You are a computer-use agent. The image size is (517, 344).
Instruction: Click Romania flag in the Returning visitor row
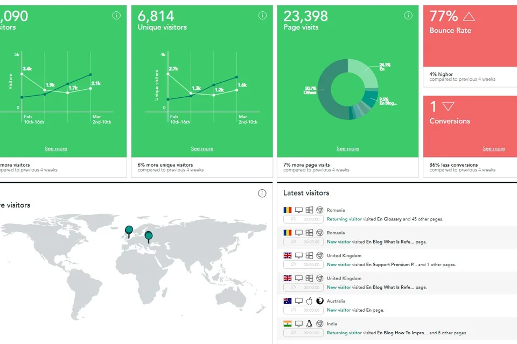pos(288,210)
